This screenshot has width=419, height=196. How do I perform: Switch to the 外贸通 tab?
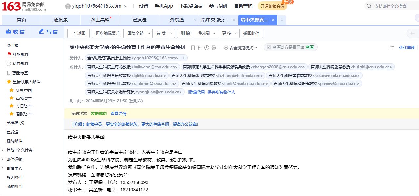click(x=177, y=20)
